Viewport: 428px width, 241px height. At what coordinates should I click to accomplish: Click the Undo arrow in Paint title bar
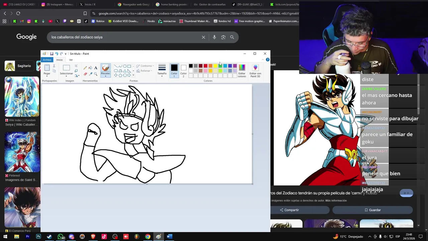point(57,54)
